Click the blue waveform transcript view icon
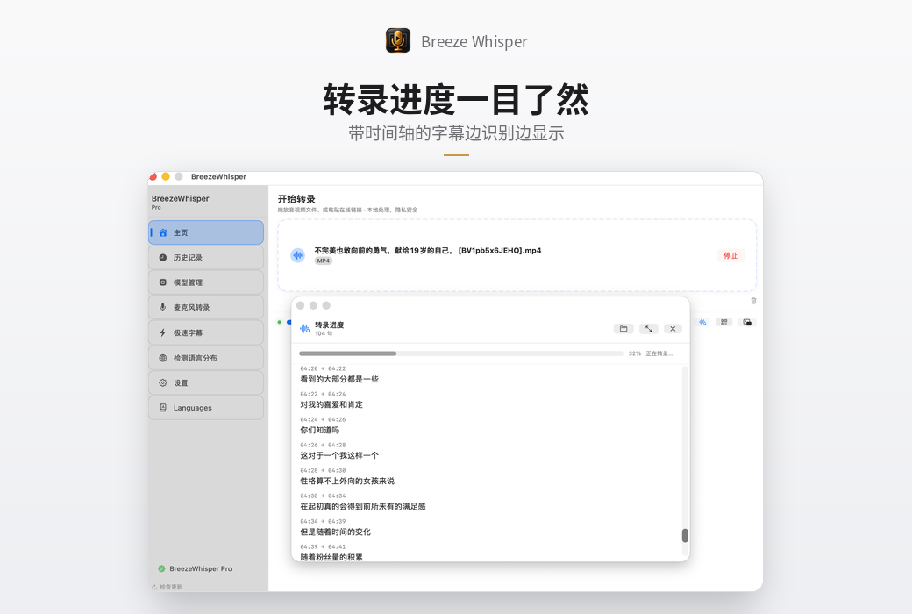Viewport: 912px width, 614px height. (x=702, y=322)
